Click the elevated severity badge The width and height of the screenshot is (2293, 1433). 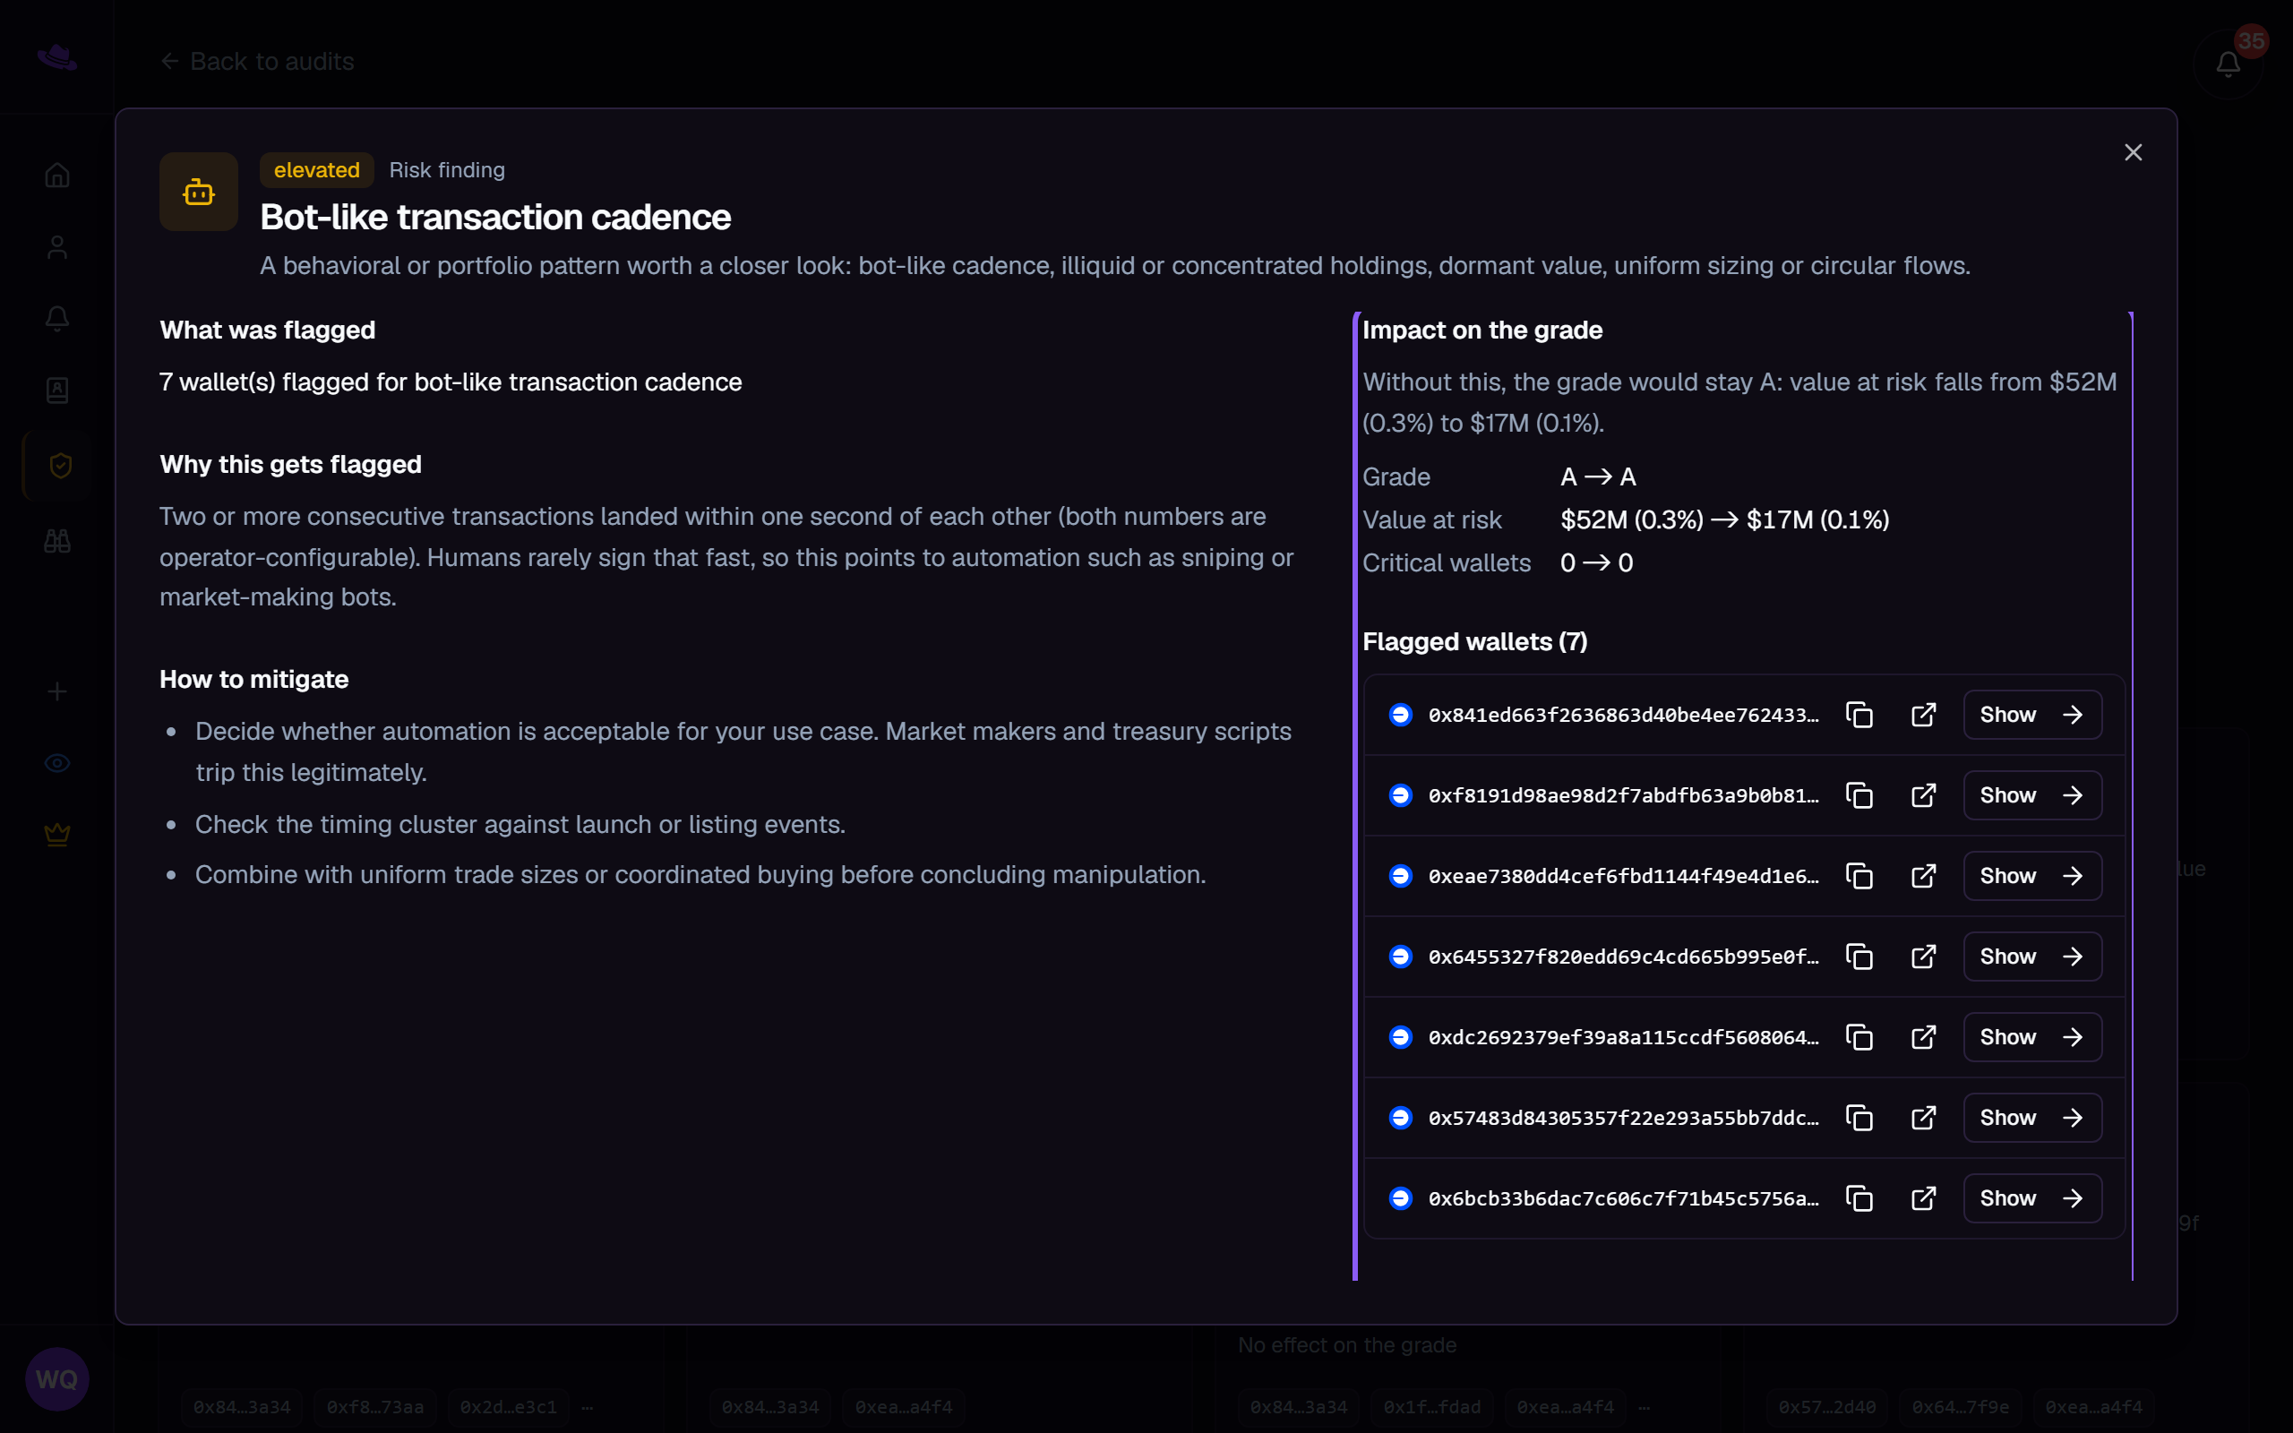pos(316,169)
